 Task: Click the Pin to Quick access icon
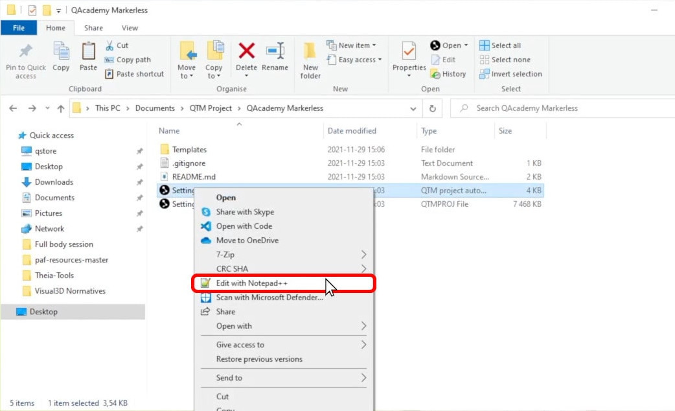click(x=26, y=52)
